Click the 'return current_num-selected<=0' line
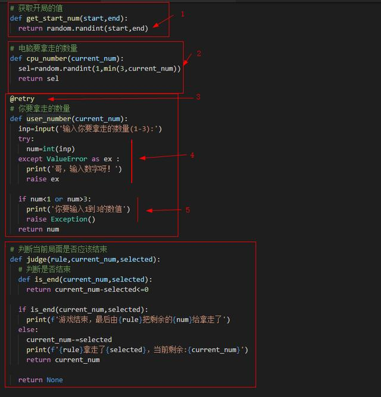The image size is (381, 397). pyautogui.click(x=88, y=289)
